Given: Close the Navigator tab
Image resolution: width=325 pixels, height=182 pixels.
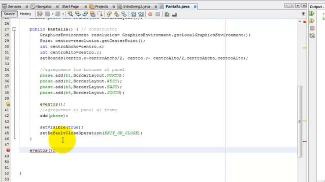Looking at the screenshot, I should 57,7.
